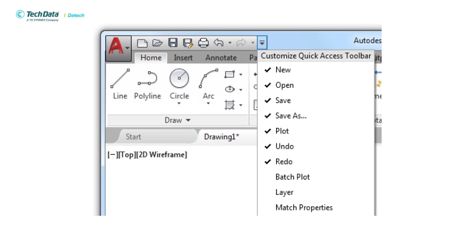This screenshot has width=474, height=237.
Task: Select the Rectangle tool icon
Action: coord(230,75)
